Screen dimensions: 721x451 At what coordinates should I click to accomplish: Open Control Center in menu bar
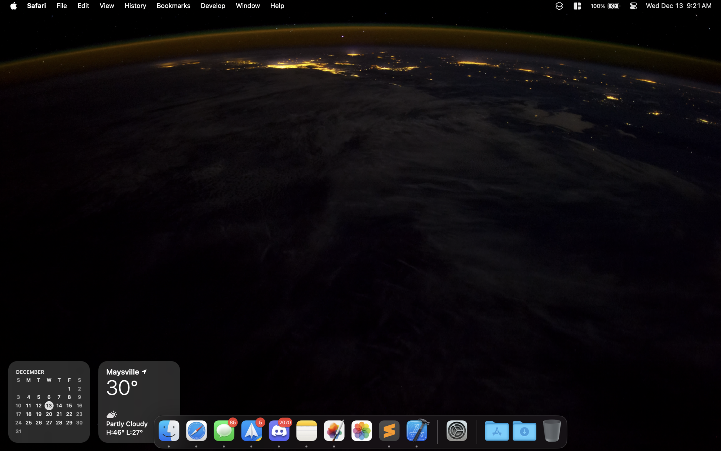(633, 6)
